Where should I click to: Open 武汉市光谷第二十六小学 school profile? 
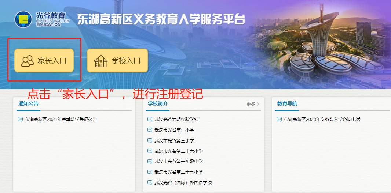(x=179, y=151)
